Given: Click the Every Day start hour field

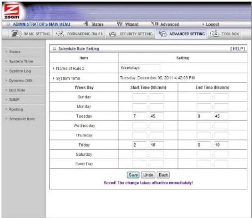Looking at the screenshot, I should coord(139,164).
